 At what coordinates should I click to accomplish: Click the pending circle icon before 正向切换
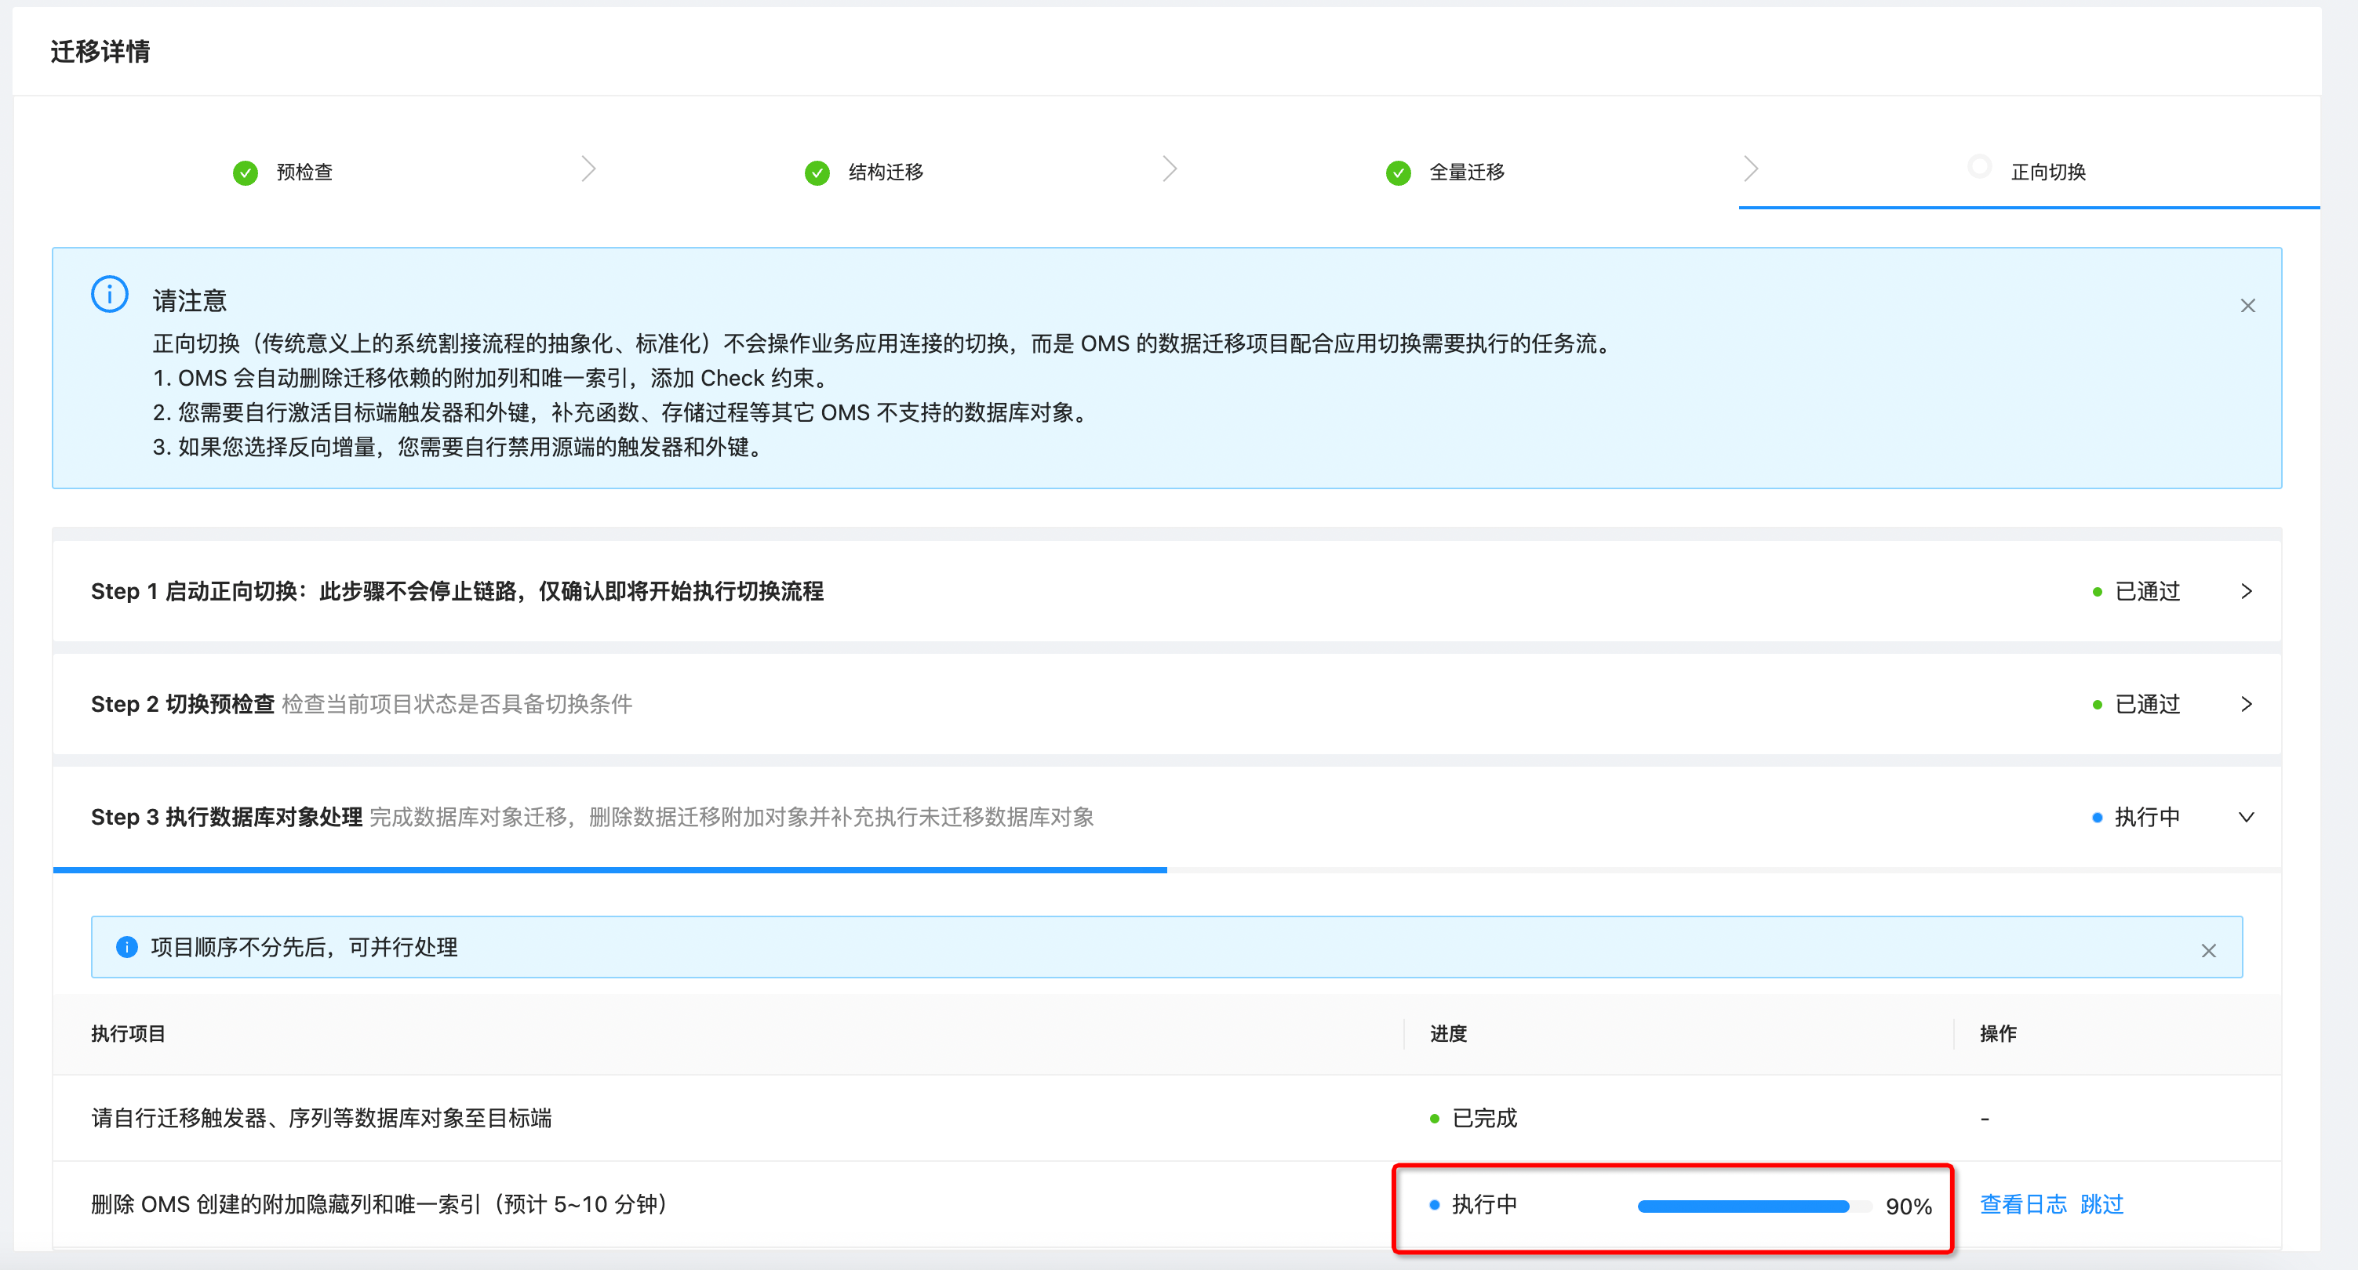pyautogui.click(x=1980, y=169)
